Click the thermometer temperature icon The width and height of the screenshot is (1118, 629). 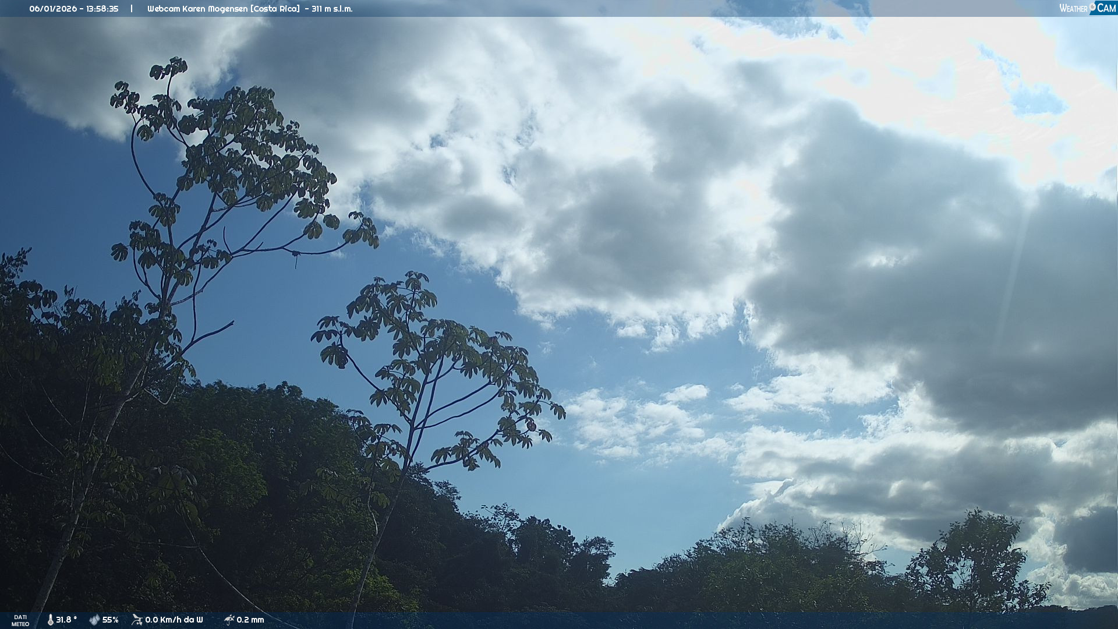[x=51, y=620]
